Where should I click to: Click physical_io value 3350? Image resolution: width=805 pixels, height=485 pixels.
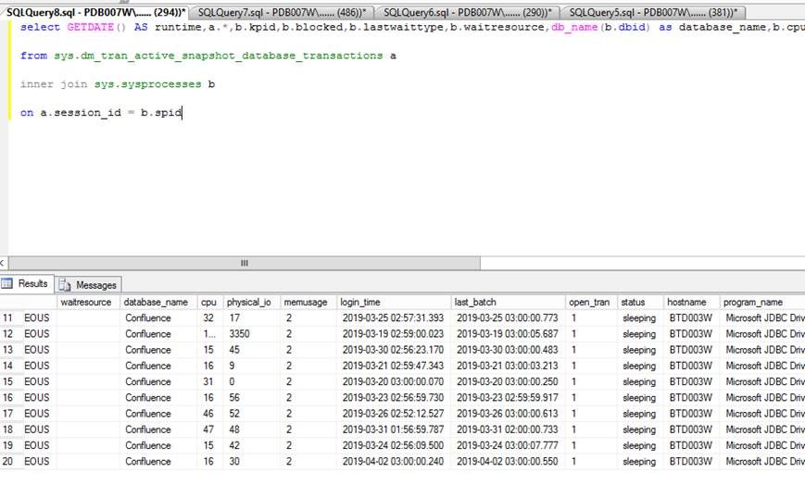click(239, 334)
